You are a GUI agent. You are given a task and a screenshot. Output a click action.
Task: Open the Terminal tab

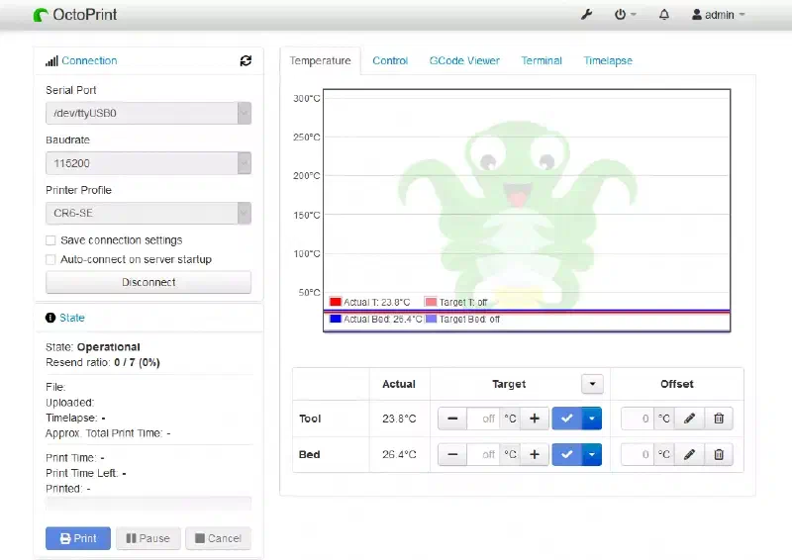click(542, 60)
